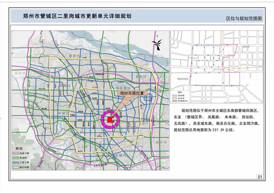Click the red planning area block on the map
This screenshot has width=274, height=194.
coord(110,120)
